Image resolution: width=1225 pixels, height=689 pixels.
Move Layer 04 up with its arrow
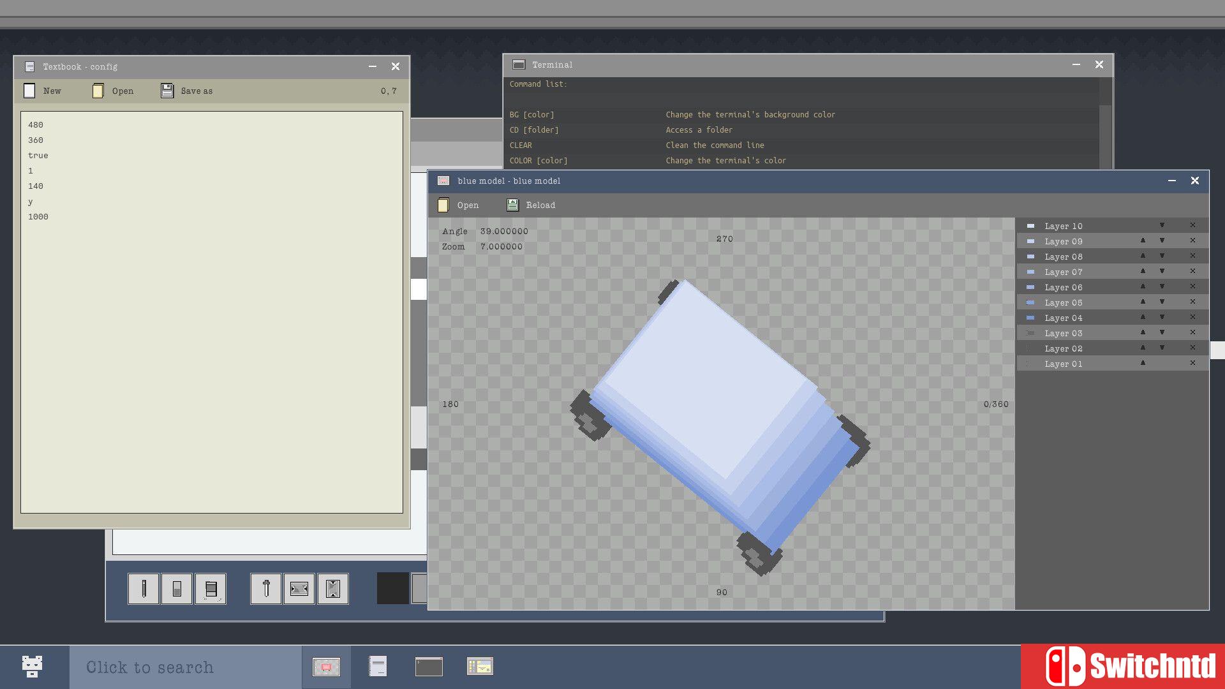click(1143, 317)
